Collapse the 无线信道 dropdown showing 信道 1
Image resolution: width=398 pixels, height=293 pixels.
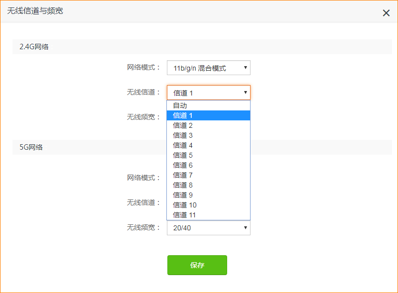click(x=209, y=93)
